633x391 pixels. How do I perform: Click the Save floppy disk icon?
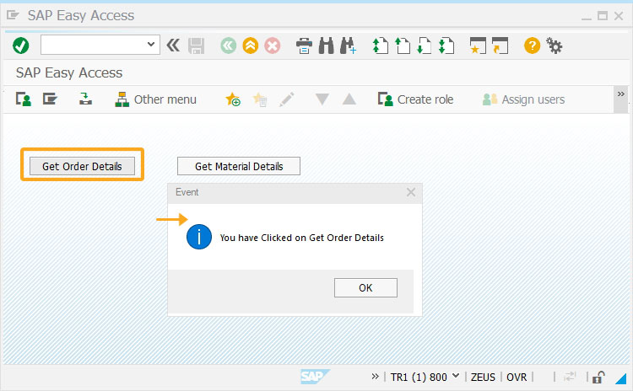196,46
